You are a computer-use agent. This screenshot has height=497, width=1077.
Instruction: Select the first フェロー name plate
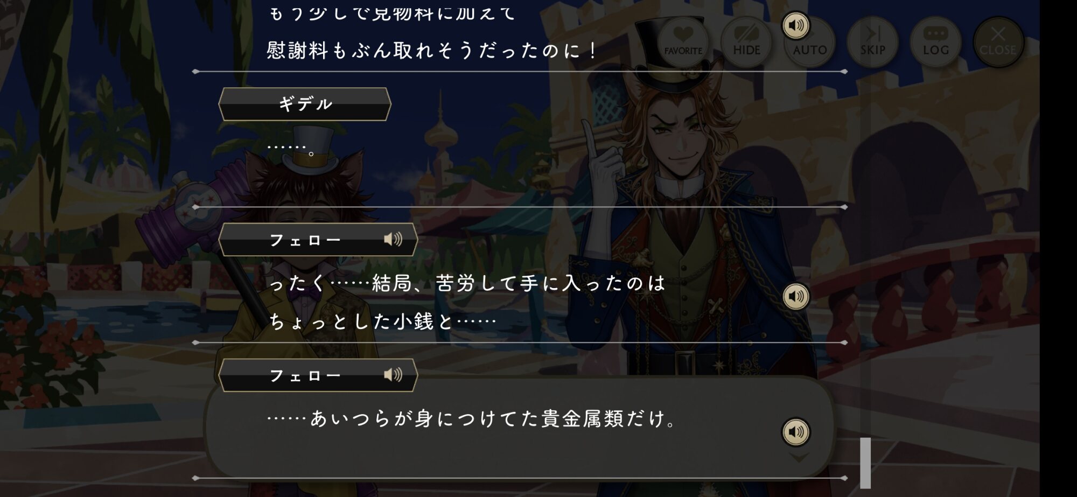[x=318, y=240]
